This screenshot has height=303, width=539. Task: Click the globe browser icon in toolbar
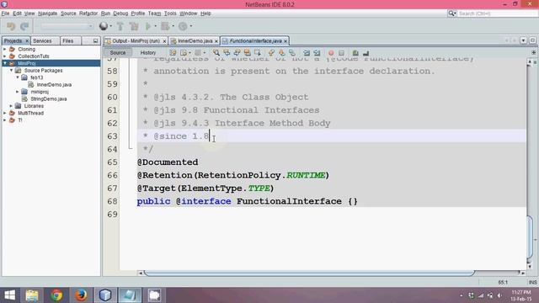(x=103, y=26)
